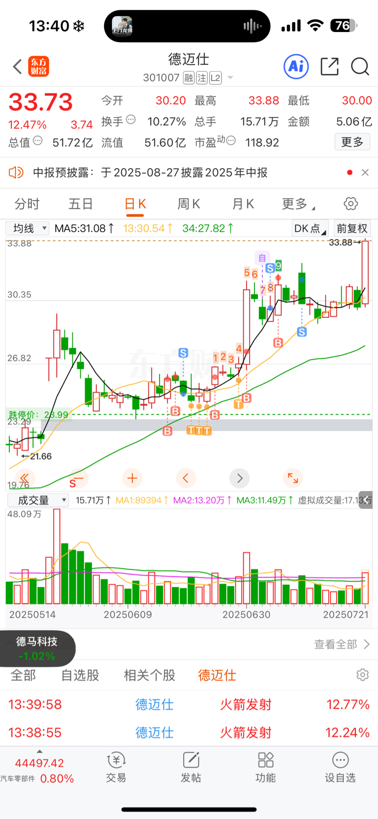Viewport: 378px width, 819px height.
Task: Move chart cursor right arrow
Action: (x=240, y=478)
